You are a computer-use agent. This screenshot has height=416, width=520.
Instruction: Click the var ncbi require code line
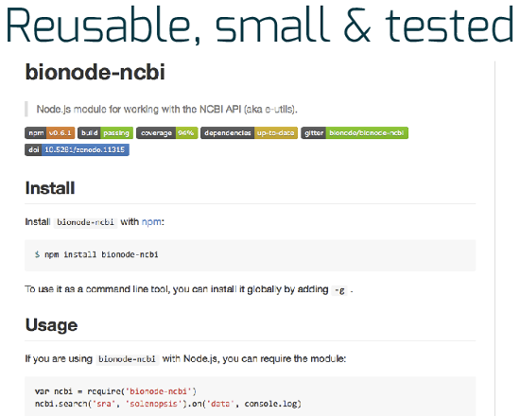click(x=115, y=391)
